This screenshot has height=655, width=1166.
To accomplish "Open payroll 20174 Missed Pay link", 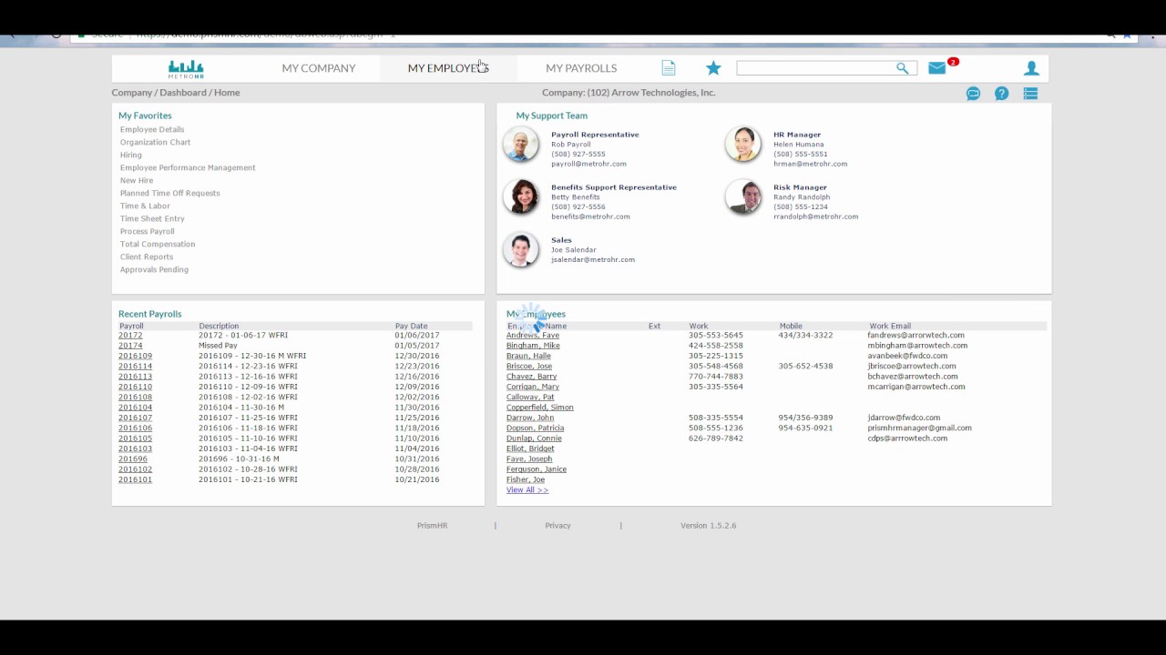I will click(130, 346).
